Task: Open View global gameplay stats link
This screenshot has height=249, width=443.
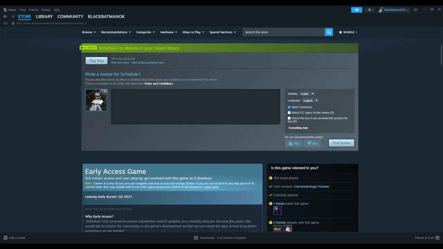Action: click(147, 63)
